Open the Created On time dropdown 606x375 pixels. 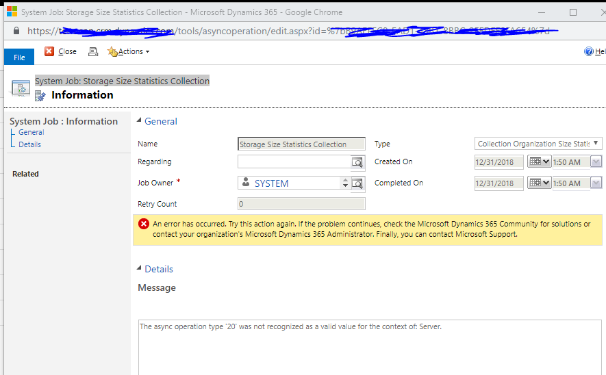pyautogui.click(x=596, y=161)
